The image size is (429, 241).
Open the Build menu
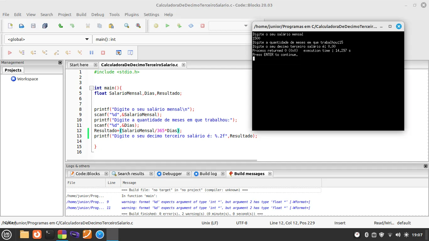pyautogui.click(x=81, y=14)
